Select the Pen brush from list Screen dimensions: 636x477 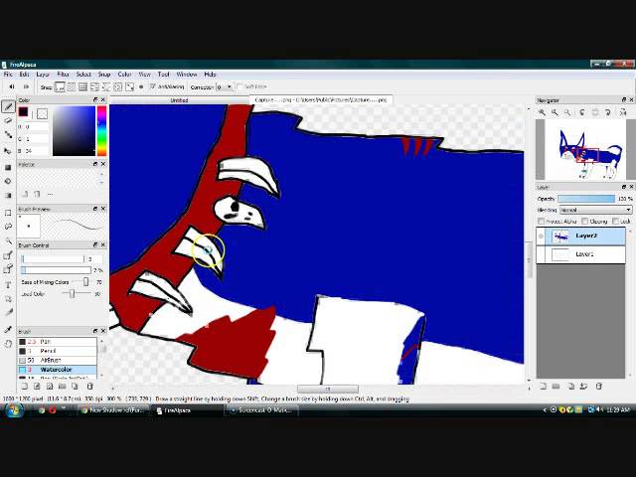coord(58,342)
